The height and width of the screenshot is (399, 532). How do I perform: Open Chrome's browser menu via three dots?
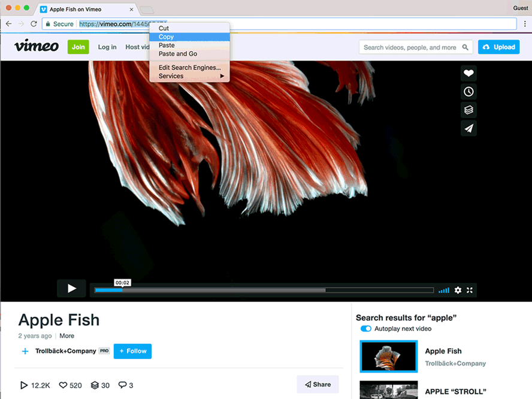pyautogui.click(x=525, y=23)
